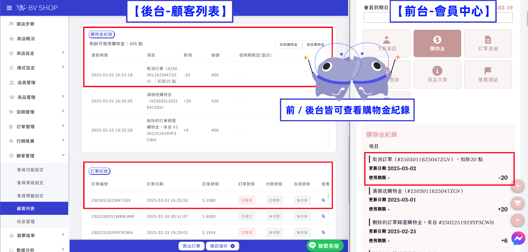Click the 已退款 payment status badge
The width and height of the screenshot is (528, 252).
(x=274, y=200)
